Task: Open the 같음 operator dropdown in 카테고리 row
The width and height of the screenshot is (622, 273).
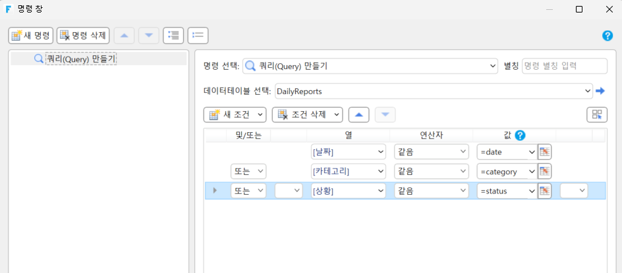Action: point(431,171)
